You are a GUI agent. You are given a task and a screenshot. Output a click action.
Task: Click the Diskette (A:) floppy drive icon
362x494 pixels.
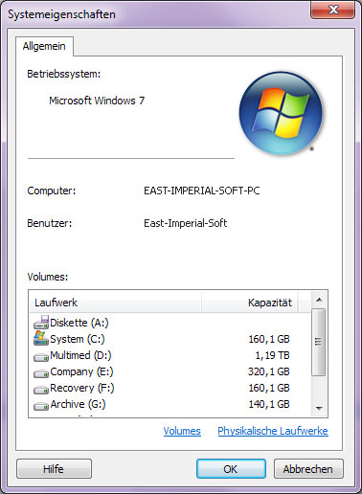pos(41,323)
